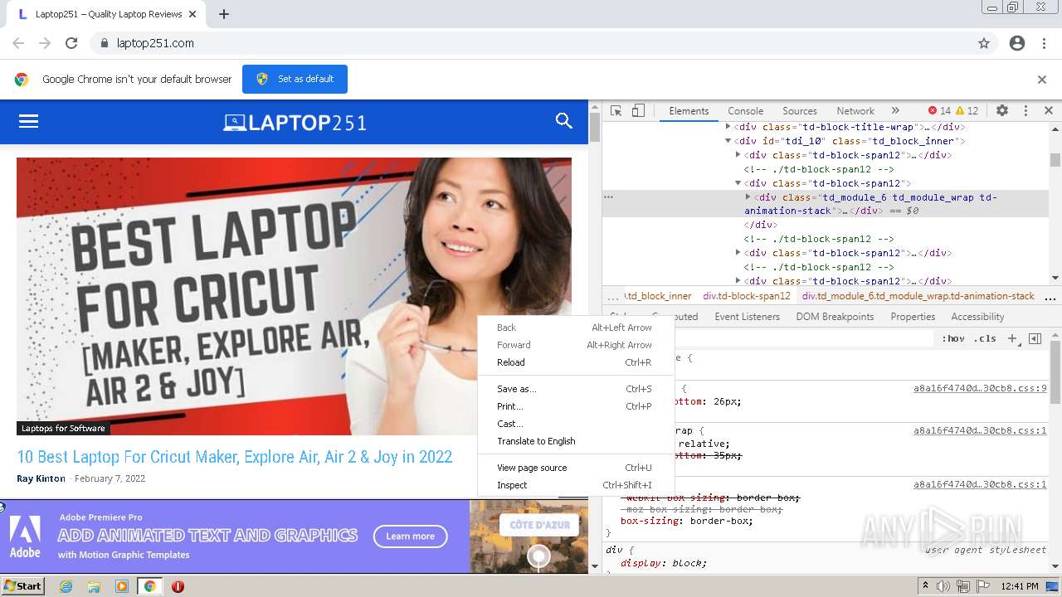Collapse the tdi_10 td_block_inner div node
The height and width of the screenshot is (597, 1062).
[728, 141]
